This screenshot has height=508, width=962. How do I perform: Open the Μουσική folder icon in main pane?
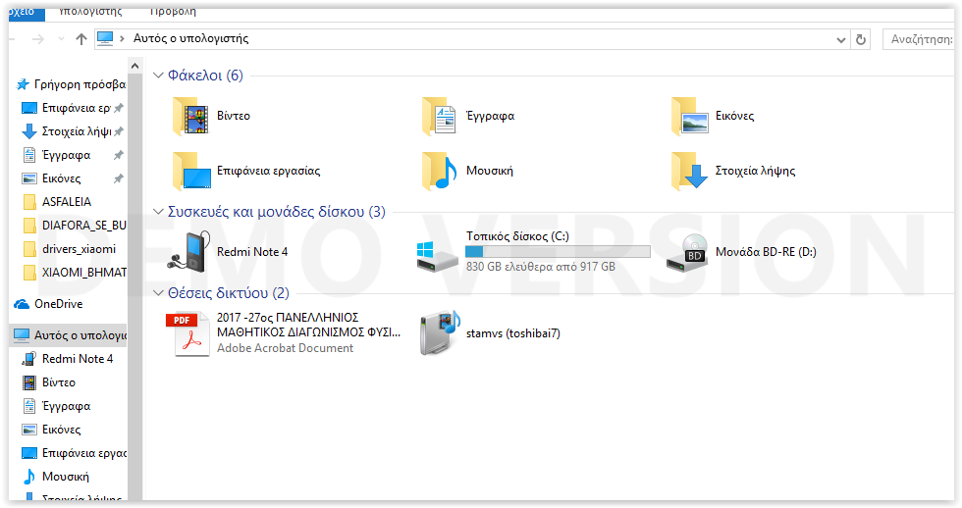(x=440, y=171)
